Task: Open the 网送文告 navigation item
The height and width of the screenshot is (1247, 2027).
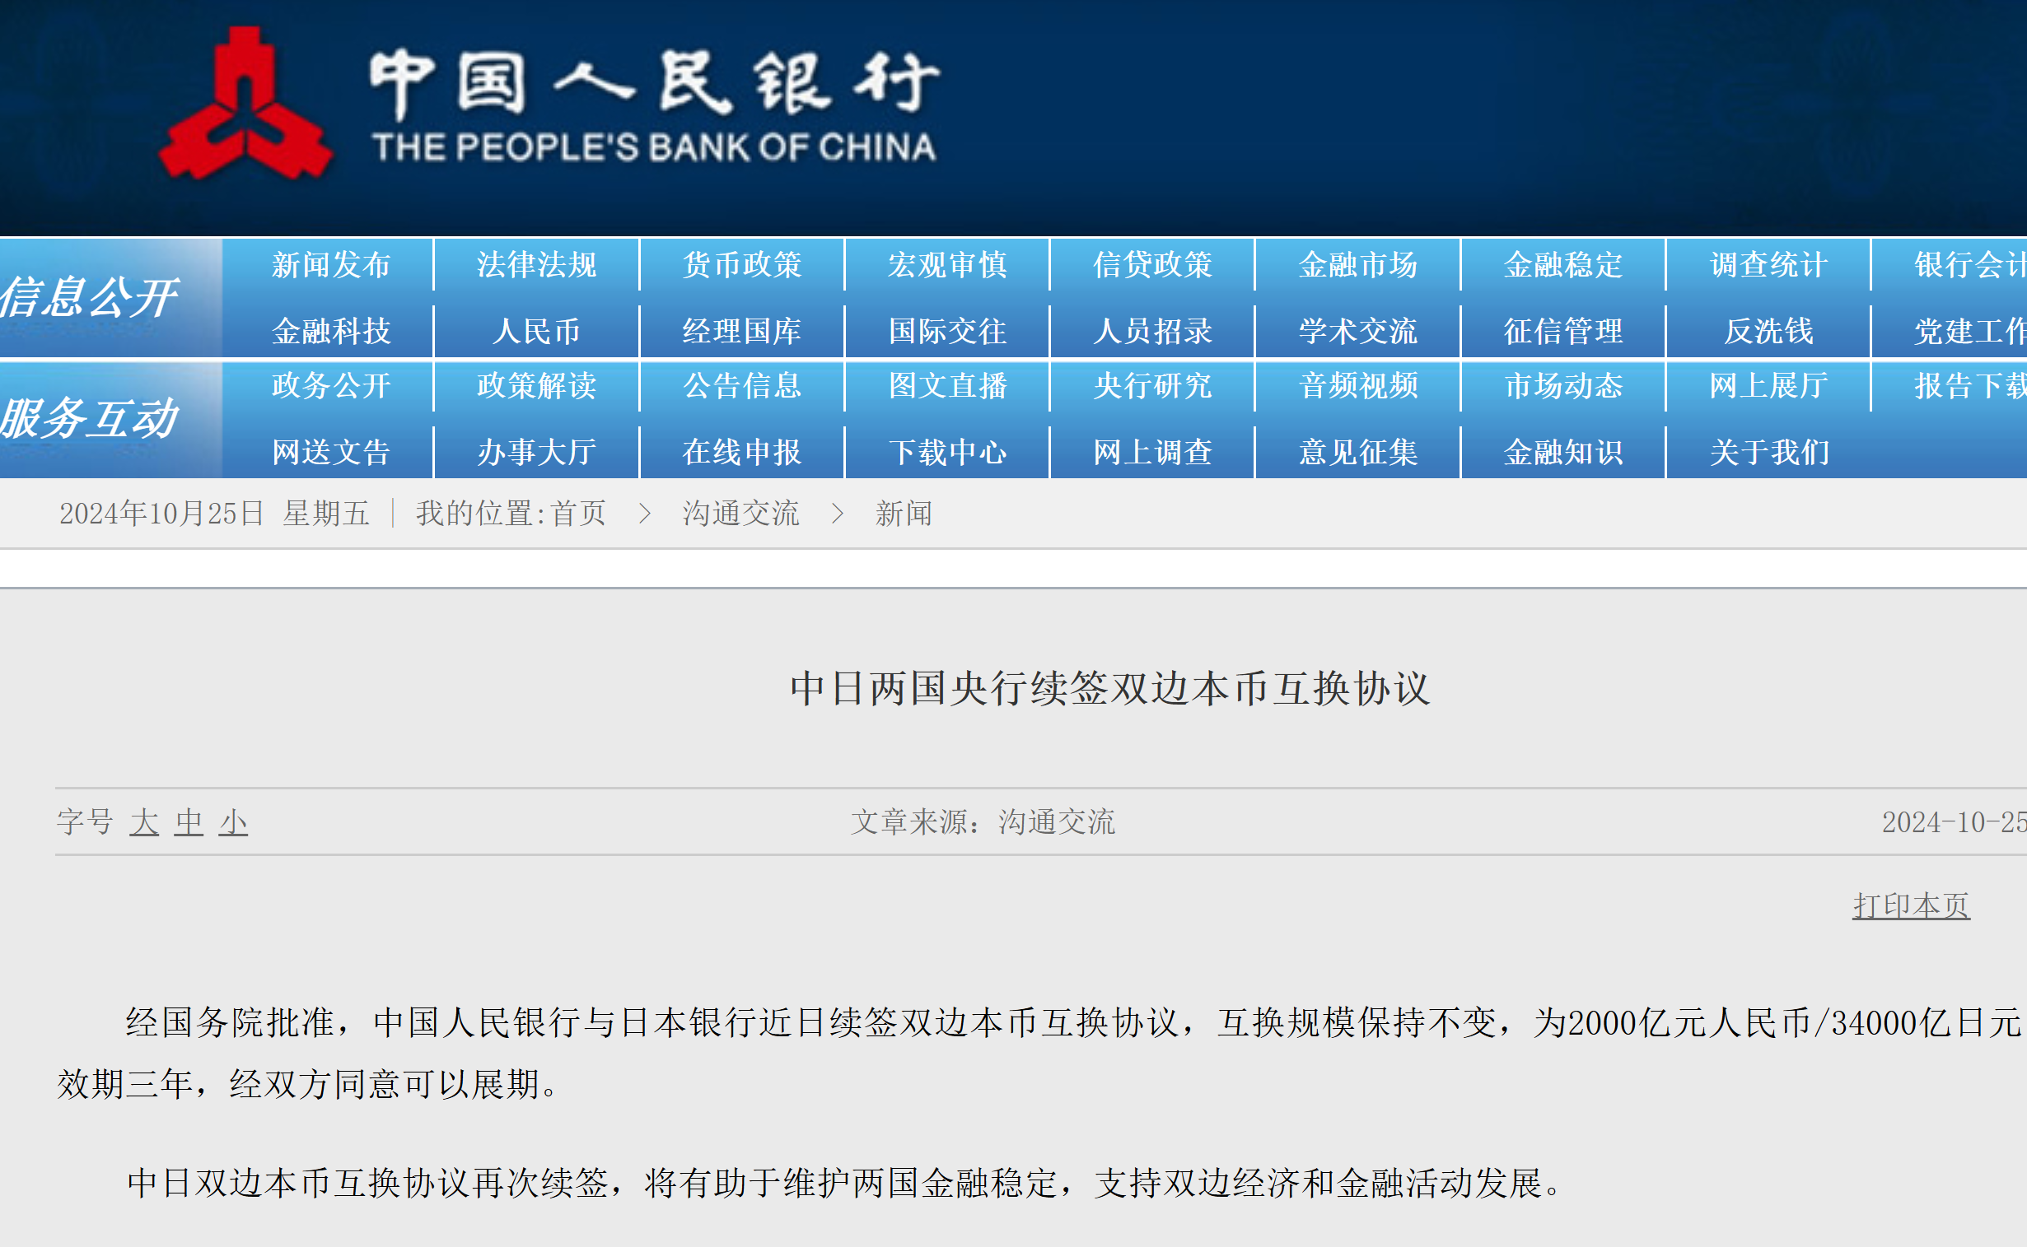Action: (x=331, y=452)
